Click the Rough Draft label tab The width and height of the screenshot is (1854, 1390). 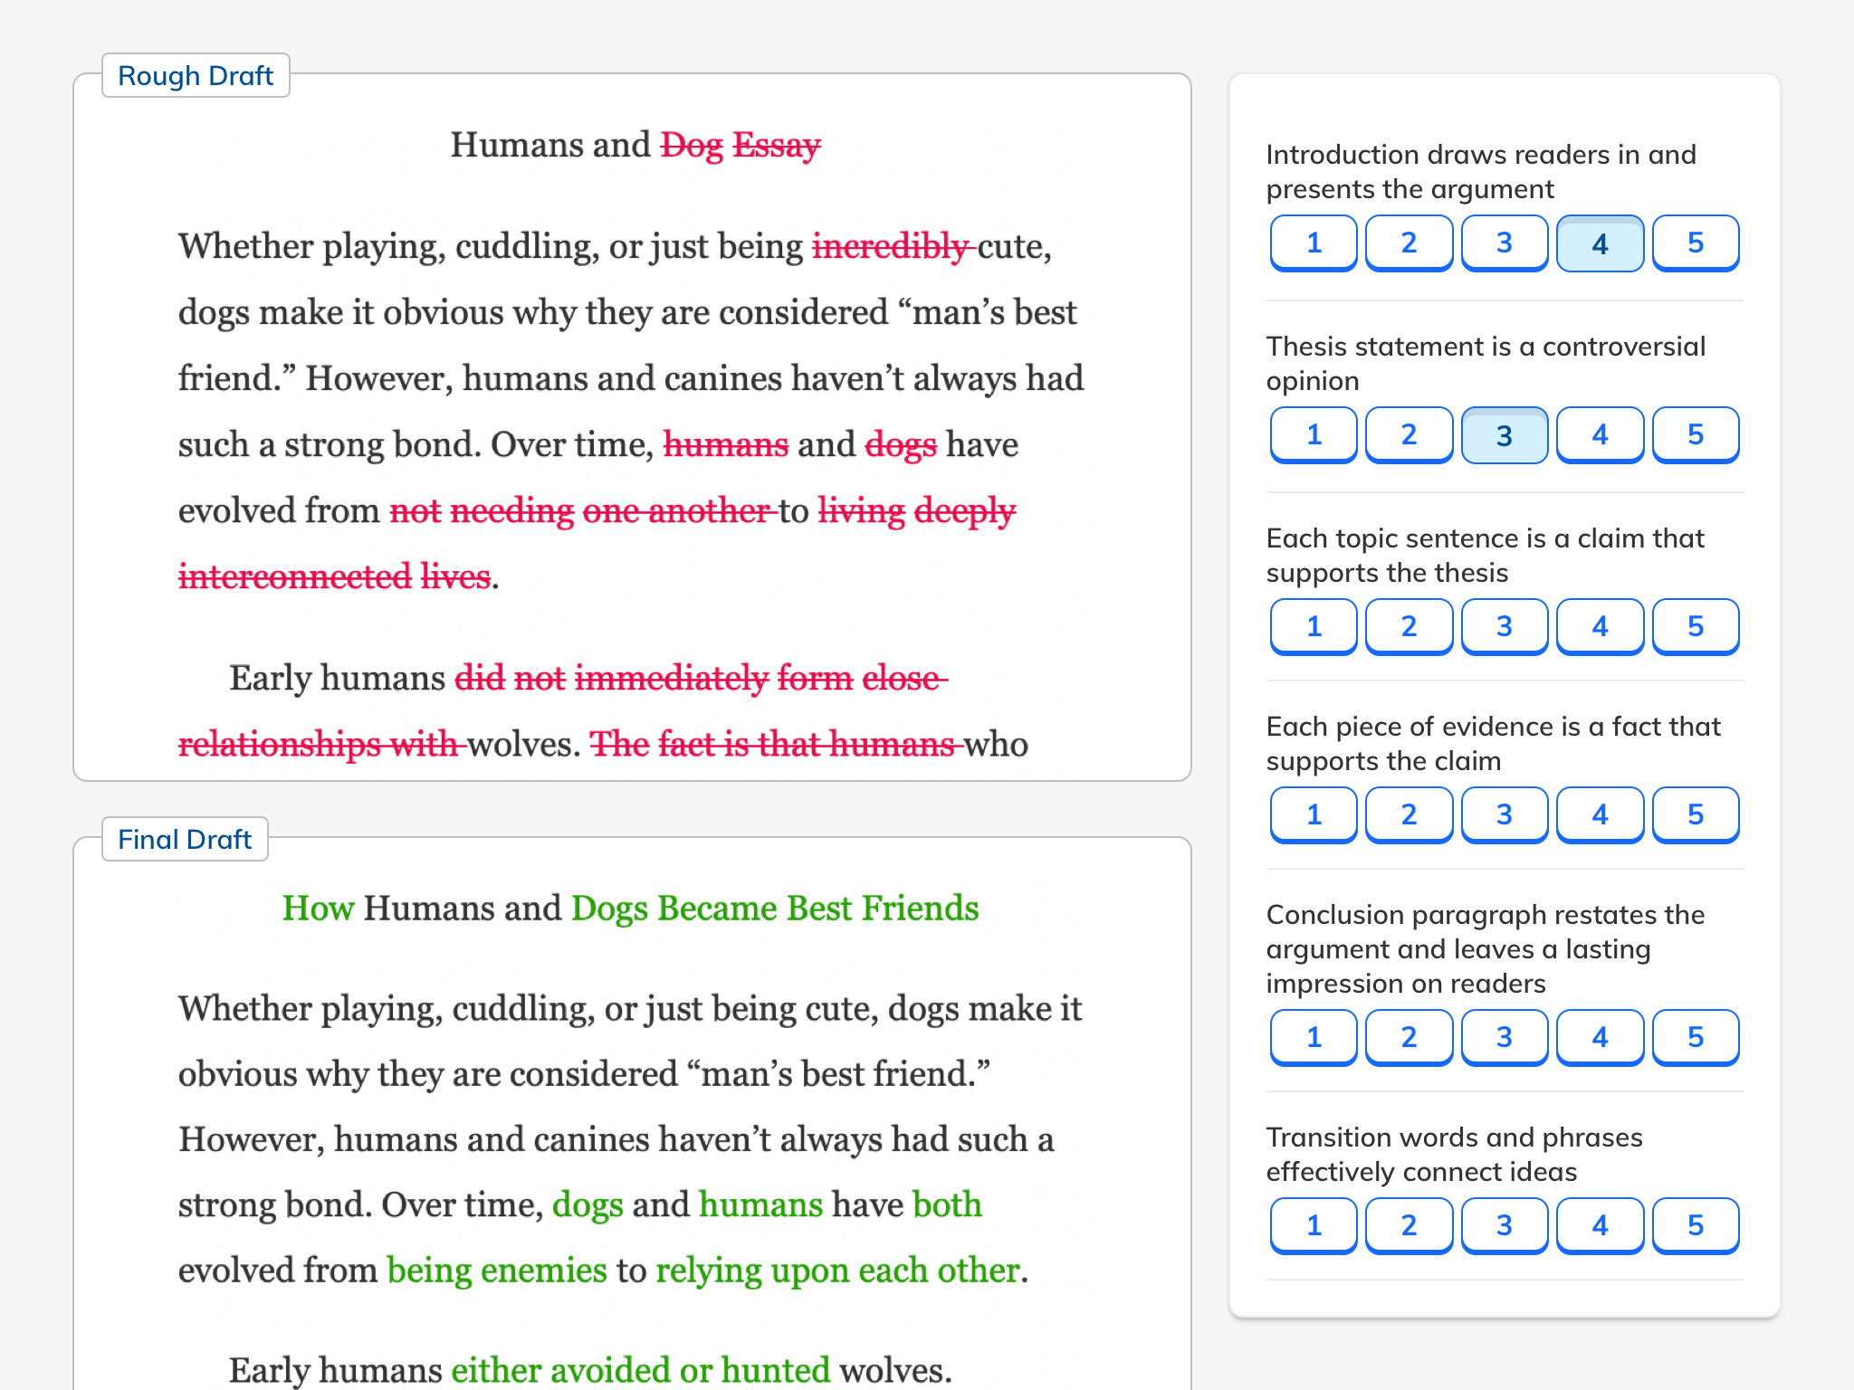[196, 76]
